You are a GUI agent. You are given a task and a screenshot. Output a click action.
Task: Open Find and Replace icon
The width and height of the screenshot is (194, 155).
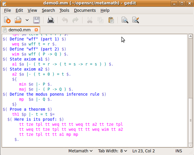pos(136,20)
